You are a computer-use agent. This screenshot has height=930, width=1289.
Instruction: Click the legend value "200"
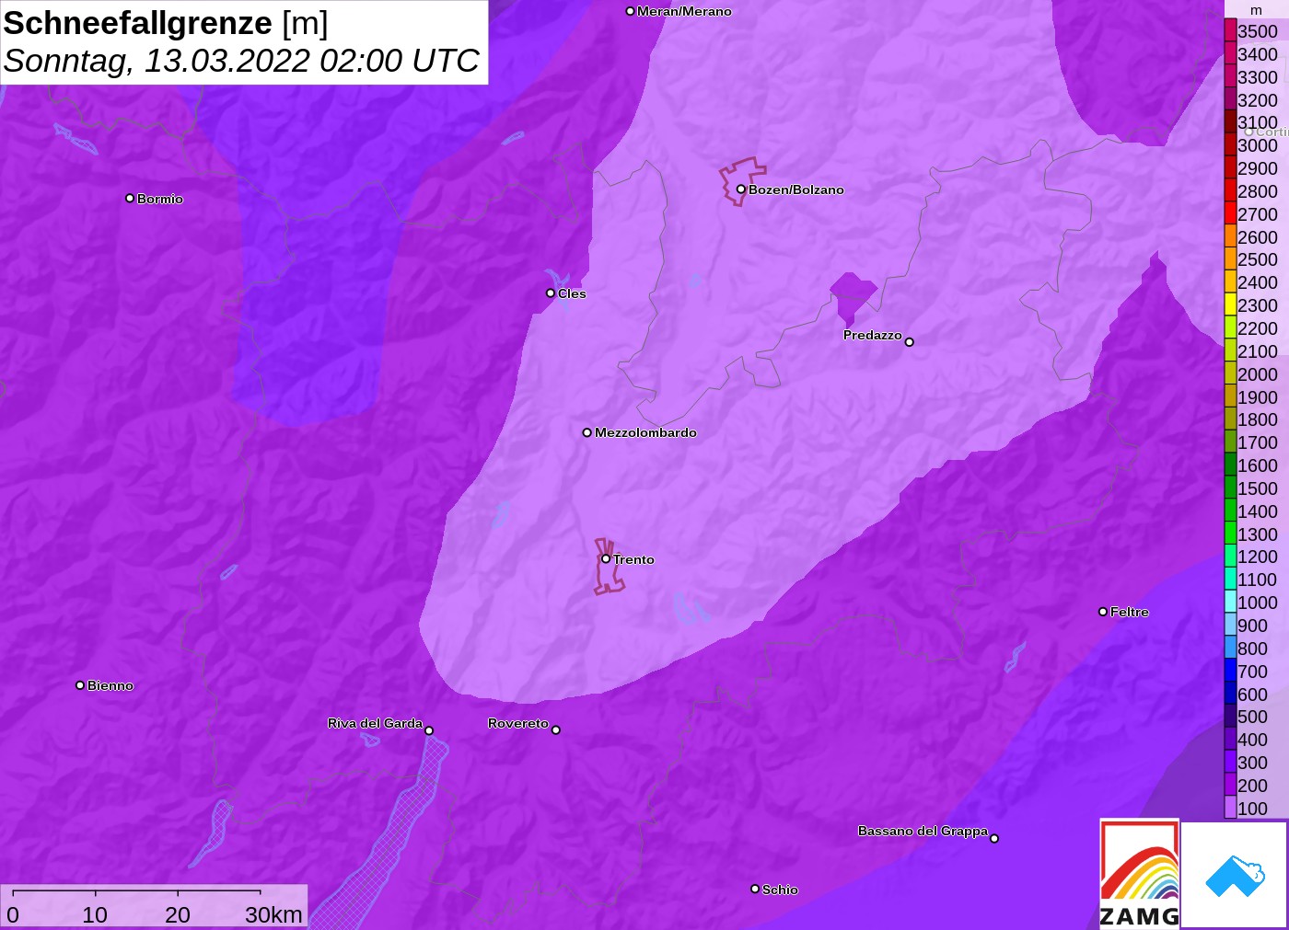[1253, 785]
